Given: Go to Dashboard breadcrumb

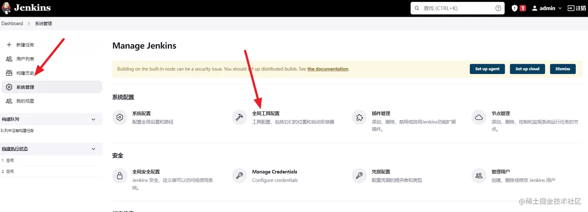Looking at the screenshot, I should pos(12,24).
